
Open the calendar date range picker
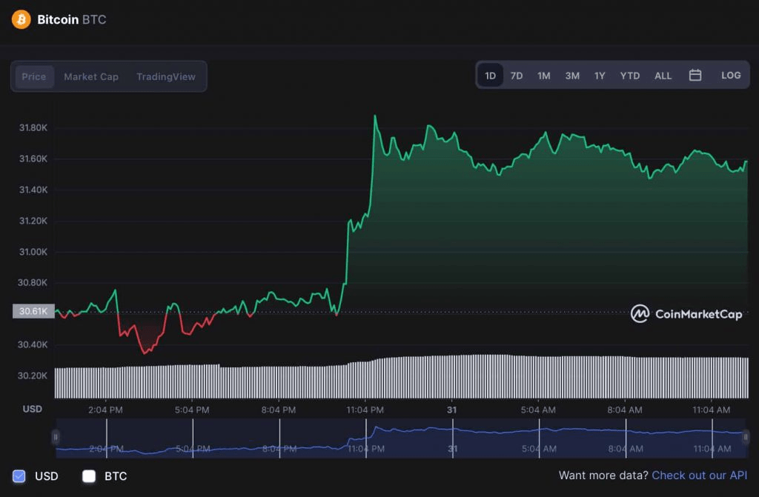(x=695, y=75)
